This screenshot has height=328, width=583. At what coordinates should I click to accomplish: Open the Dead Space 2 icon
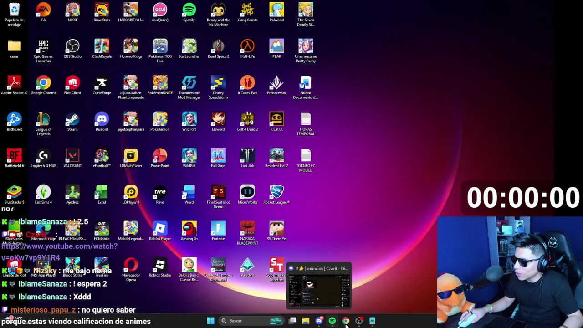[218, 49]
